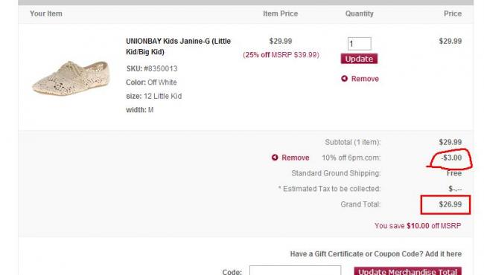Click the Item Price column header
The width and height of the screenshot is (484, 275).
pyautogui.click(x=280, y=13)
